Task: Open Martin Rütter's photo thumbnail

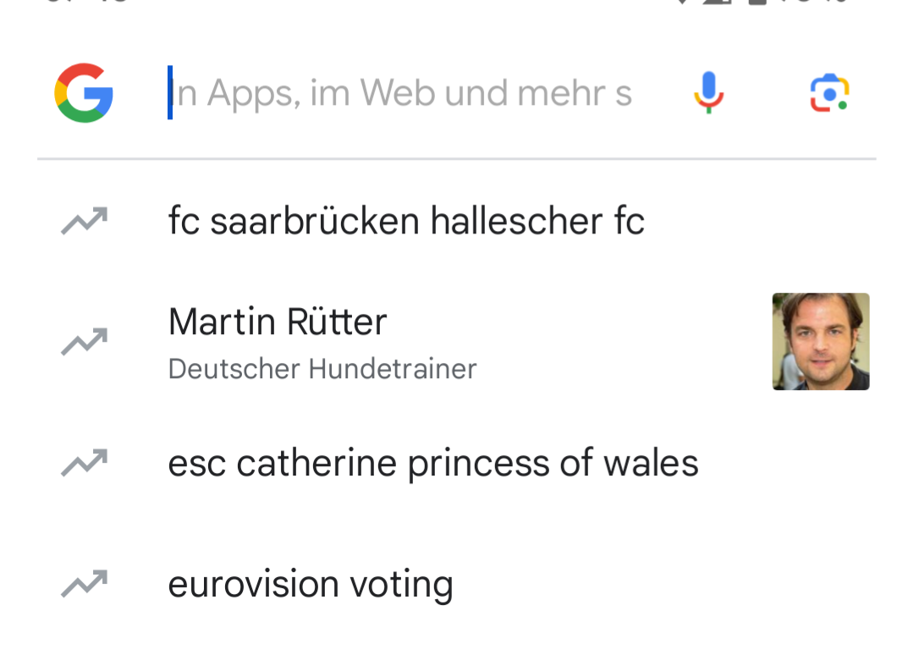Action: [x=821, y=342]
